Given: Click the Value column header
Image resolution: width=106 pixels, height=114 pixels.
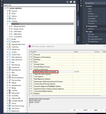Looking at the screenshot, I should pos(83,52).
